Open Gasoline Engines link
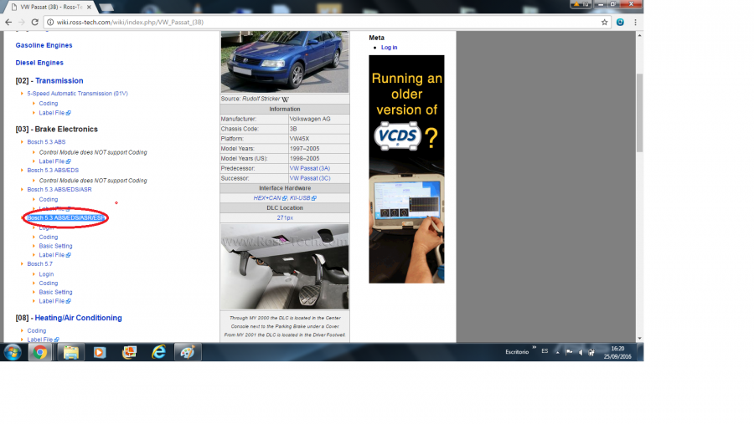This screenshot has width=754, height=424. [44, 45]
